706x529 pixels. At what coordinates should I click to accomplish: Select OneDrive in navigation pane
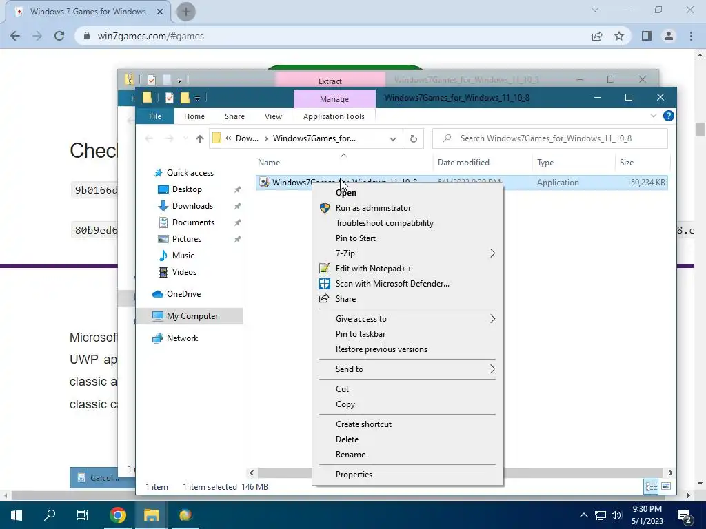point(183,294)
